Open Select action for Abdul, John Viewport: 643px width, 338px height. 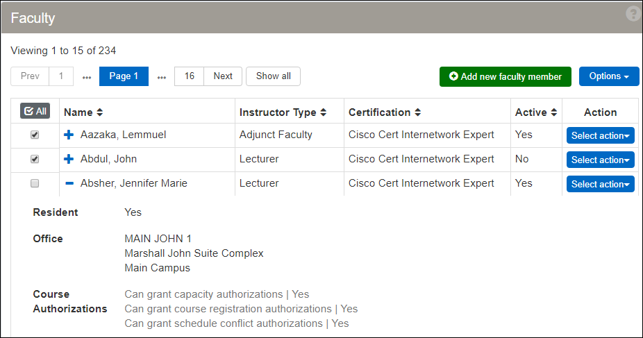(600, 160)
